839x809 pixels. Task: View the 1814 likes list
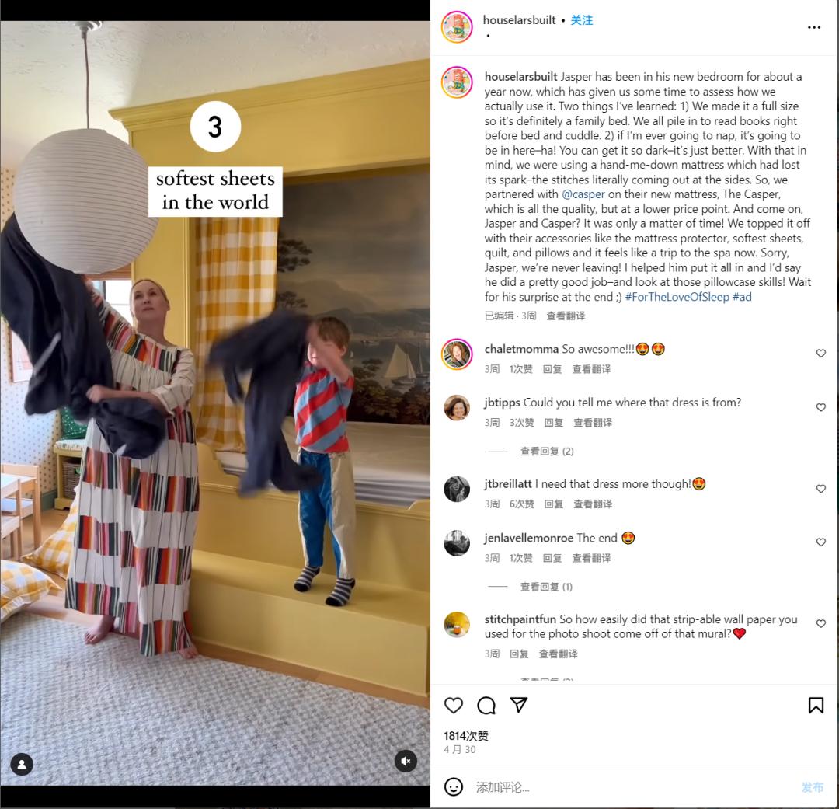(x=466, y=736)
